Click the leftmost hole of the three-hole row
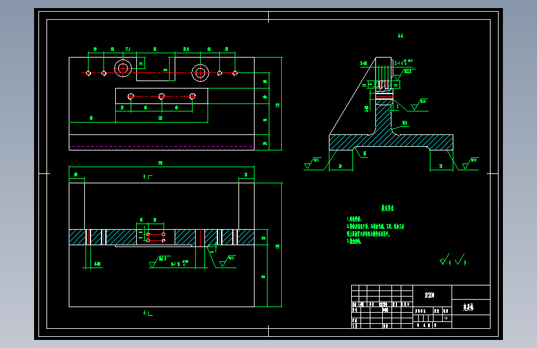 (x=131, y=97)
